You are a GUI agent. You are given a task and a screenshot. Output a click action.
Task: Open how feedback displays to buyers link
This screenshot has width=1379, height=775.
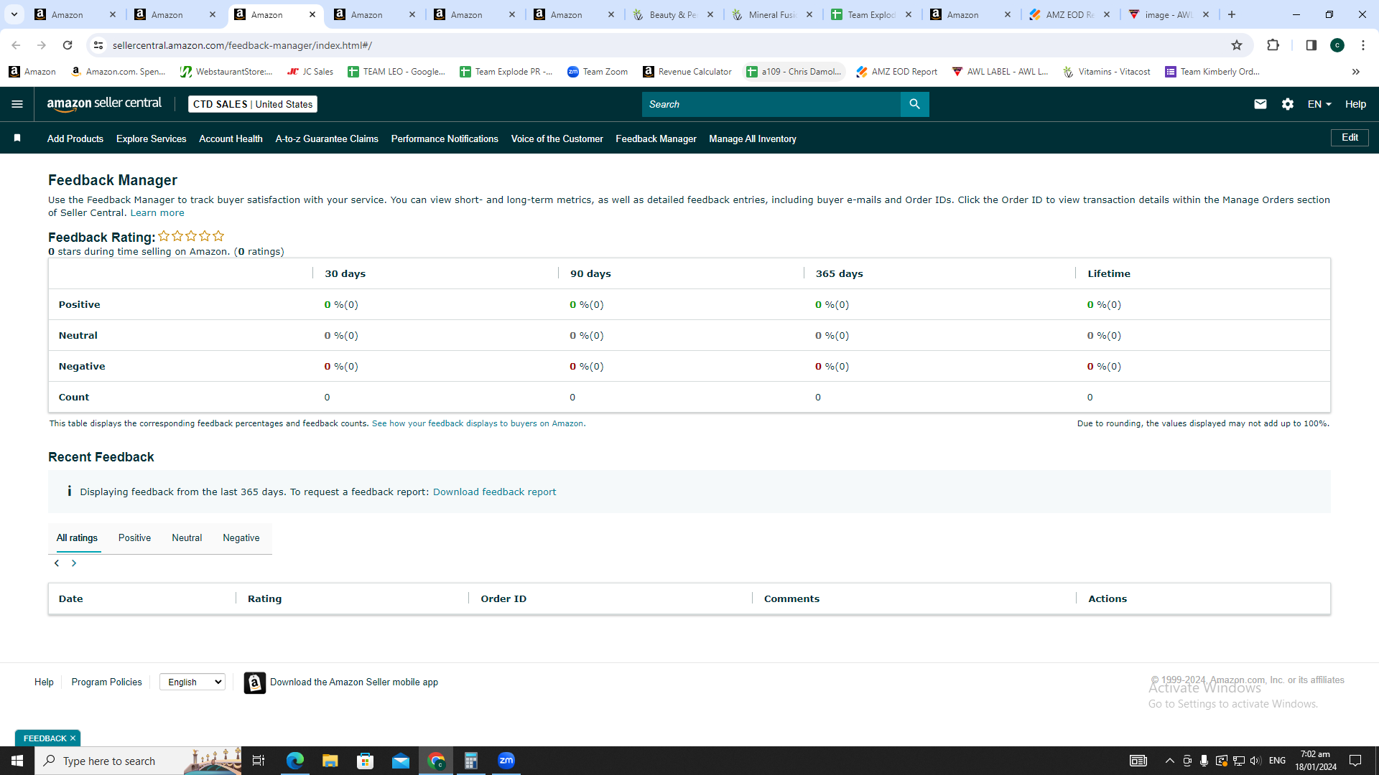click(x=478, y=423)
